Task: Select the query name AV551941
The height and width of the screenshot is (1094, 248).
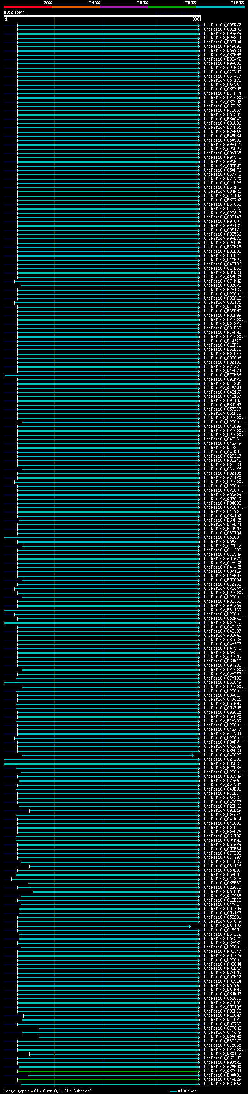Action: (14, 13)
